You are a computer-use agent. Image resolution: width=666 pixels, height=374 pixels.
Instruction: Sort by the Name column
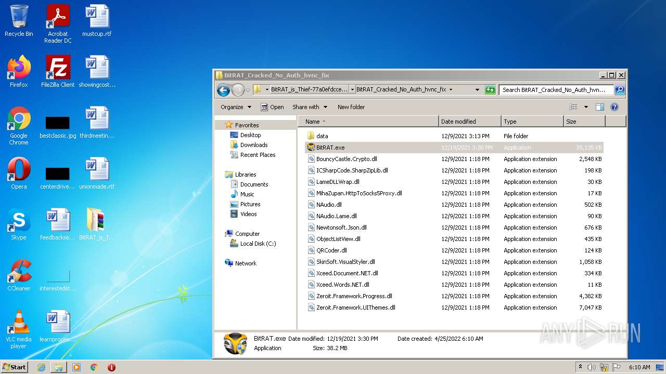point(368,122)
